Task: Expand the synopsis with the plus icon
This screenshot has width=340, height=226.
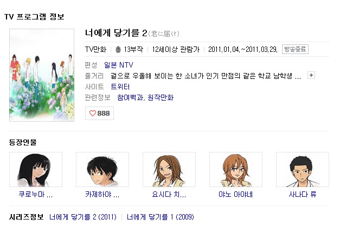Action: point(311,75)
